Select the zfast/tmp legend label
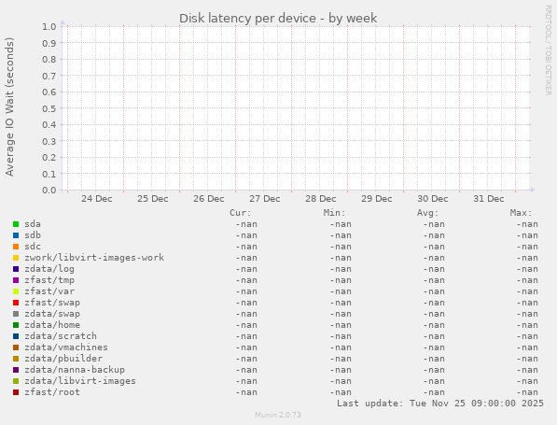The height and width of the screenshot is (425, 557). (49, 280)
